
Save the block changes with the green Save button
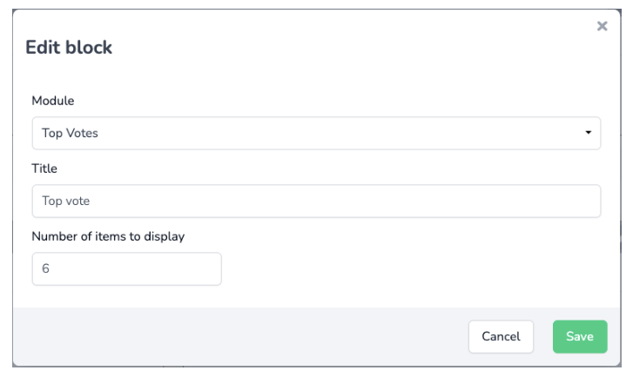pos(580,336)
